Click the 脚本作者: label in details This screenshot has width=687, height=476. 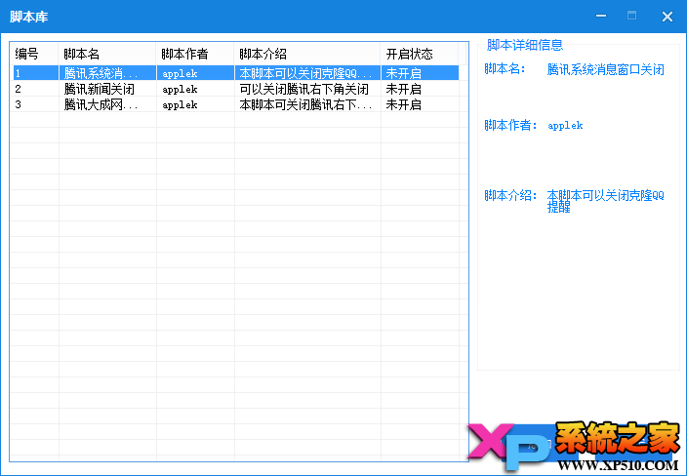coord(510,125)
